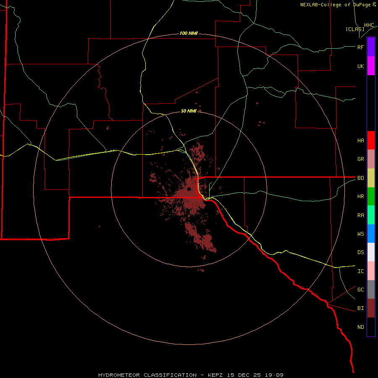Select the "RA" legend label
This screenshot has height=378, width=378.
tap(360, 215)
